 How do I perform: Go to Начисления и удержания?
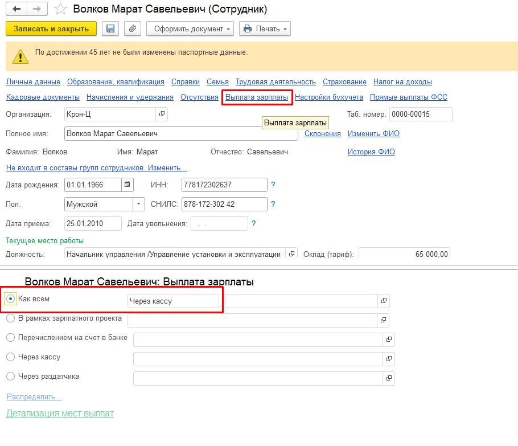click(x=130, y=97)
